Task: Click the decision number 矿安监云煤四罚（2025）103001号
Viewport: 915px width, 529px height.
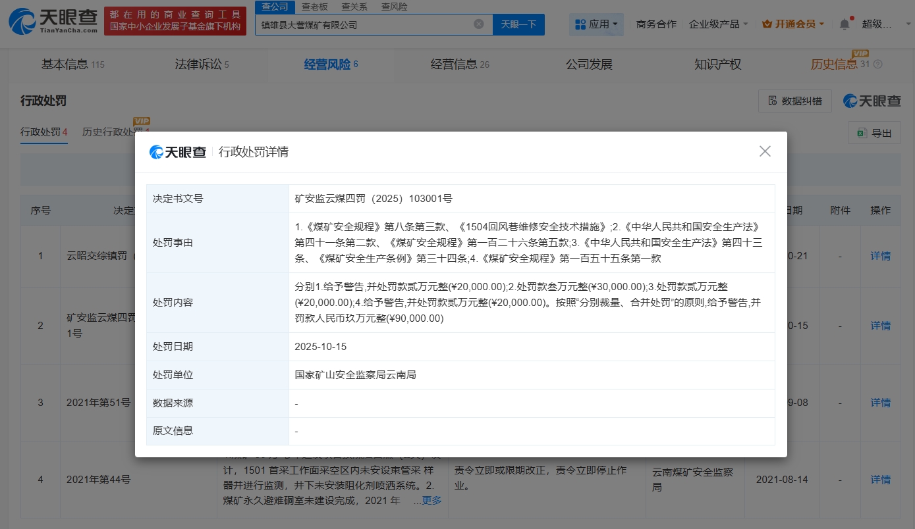Action: (x=374, y=199)
